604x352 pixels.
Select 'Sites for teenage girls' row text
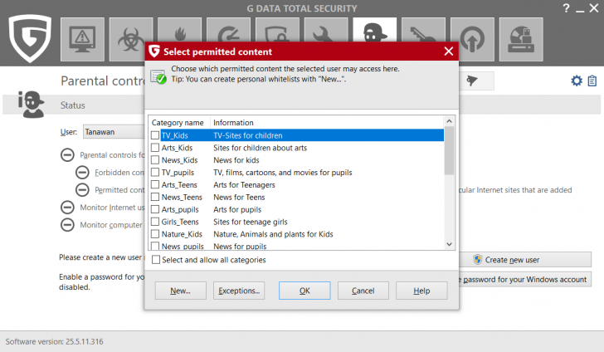[x=251, y=222]
